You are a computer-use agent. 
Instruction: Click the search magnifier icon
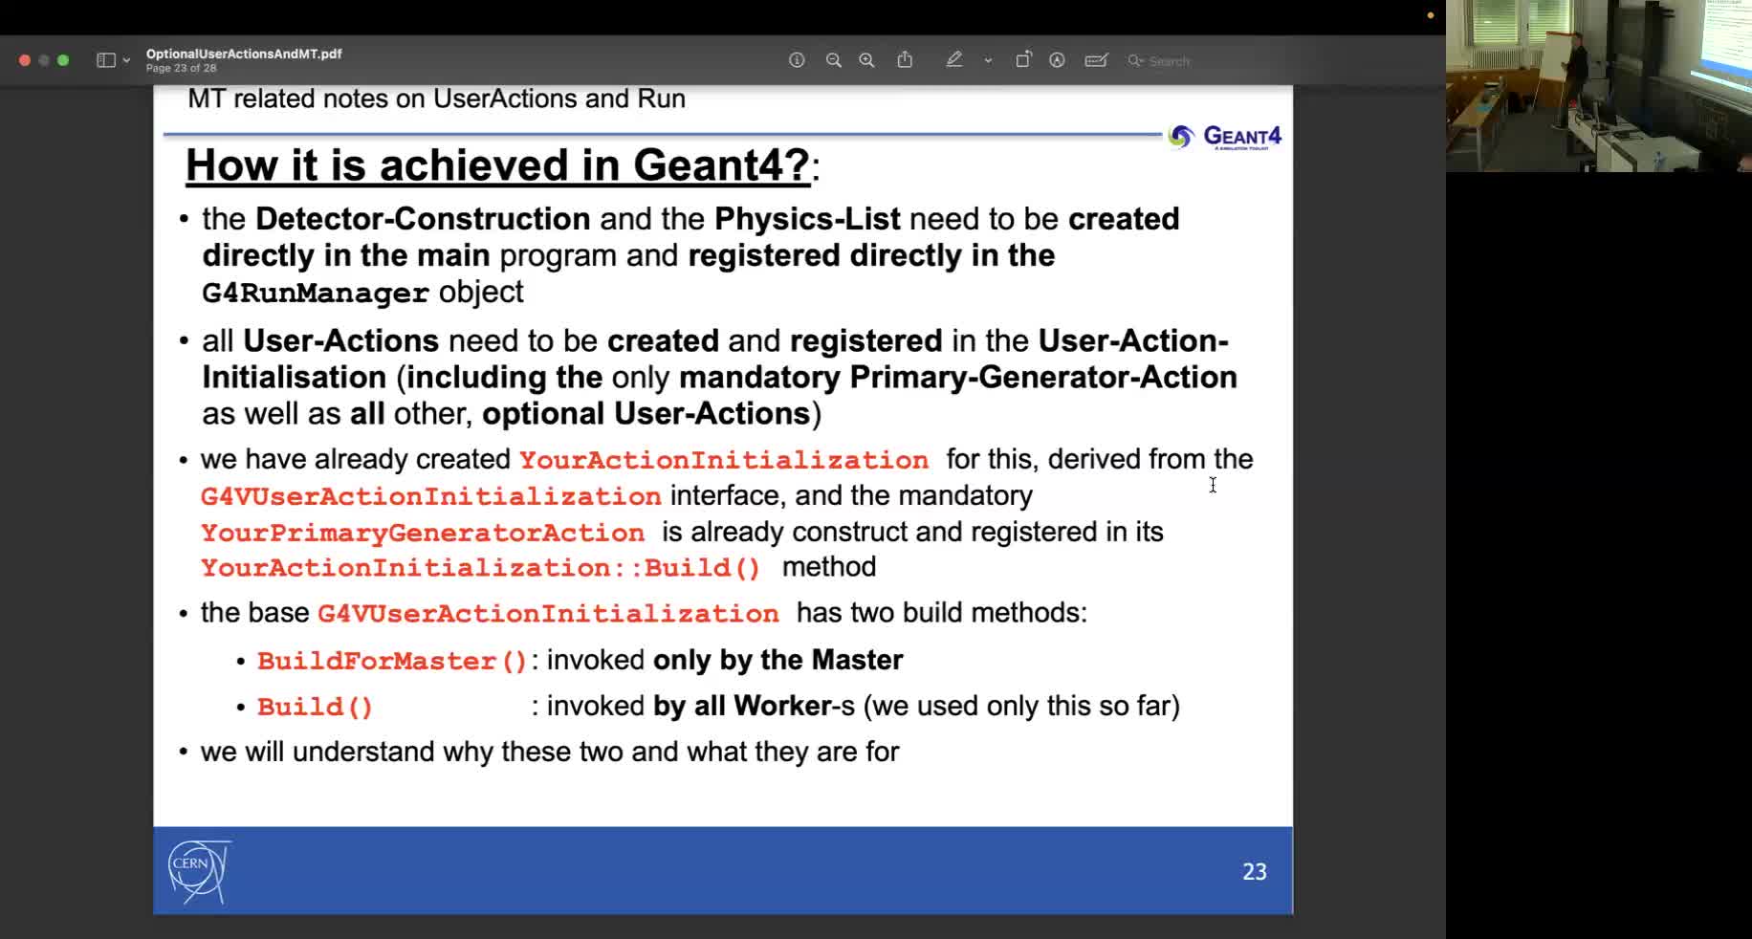(1135, 60)
